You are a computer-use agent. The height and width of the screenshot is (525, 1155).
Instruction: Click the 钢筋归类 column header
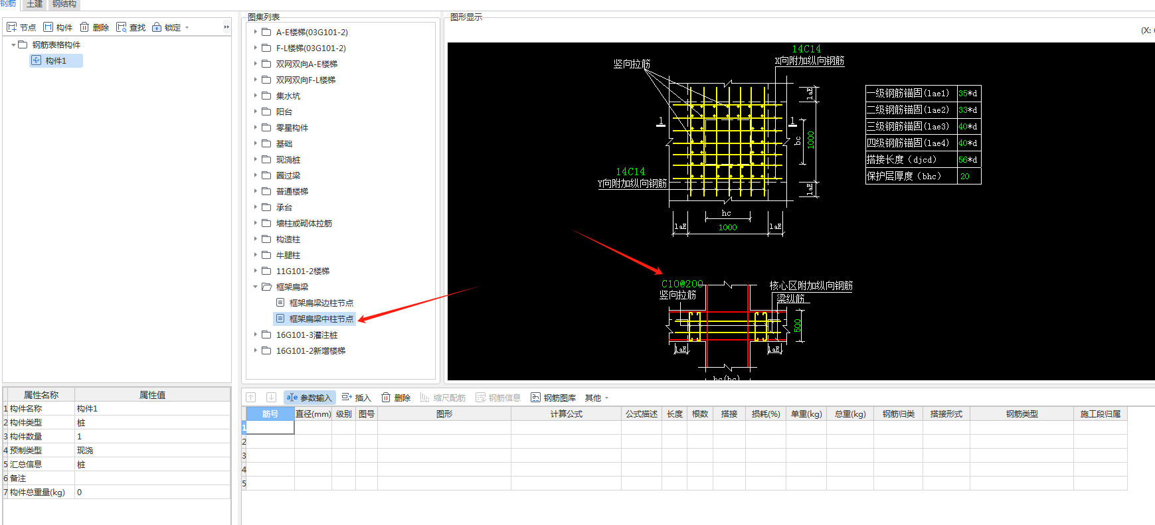point(898,414)
